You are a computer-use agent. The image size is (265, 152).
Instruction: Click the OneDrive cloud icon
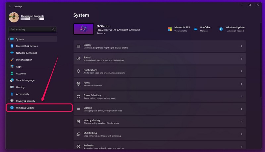196,29
